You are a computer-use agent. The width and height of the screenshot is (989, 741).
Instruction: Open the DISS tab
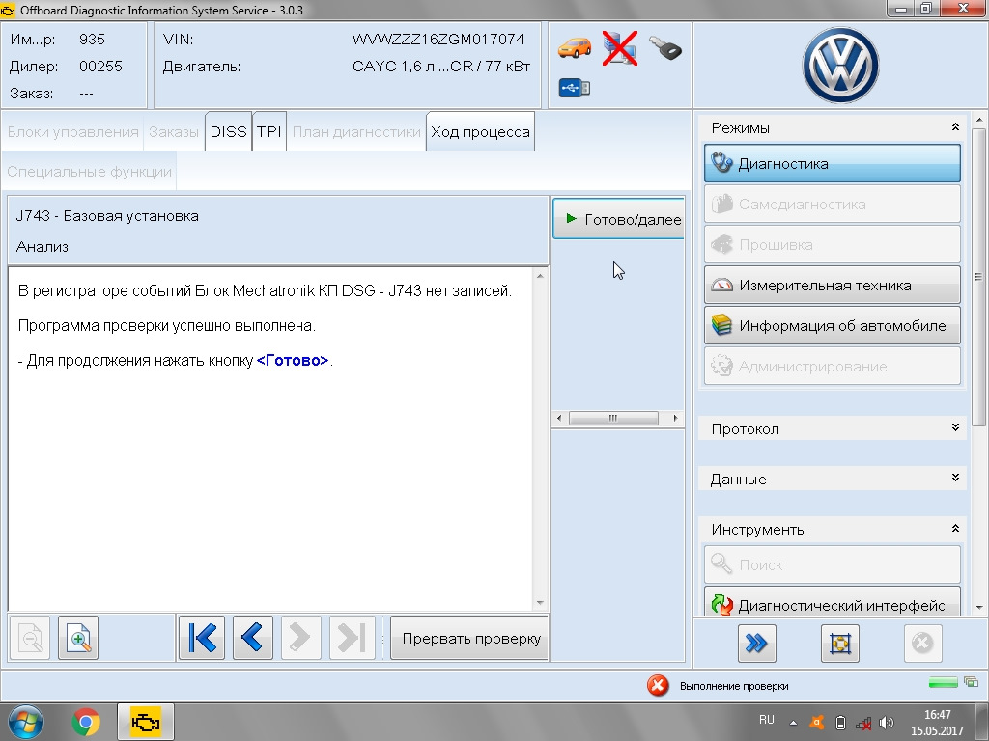coord(228,131)
